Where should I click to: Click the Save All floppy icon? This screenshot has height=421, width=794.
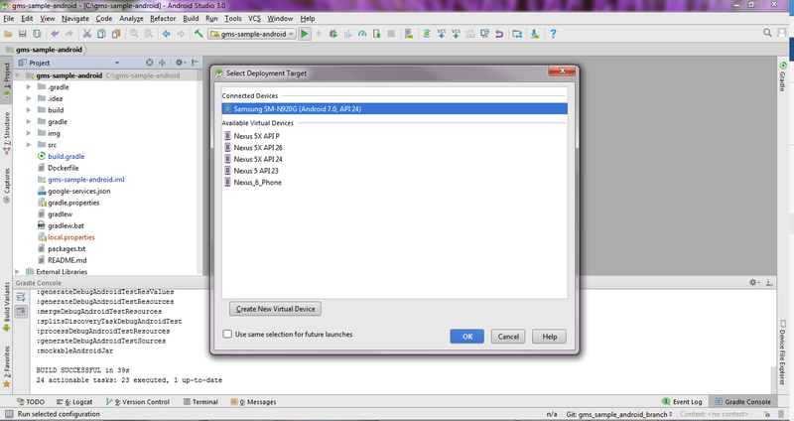(x=22, y=34)
